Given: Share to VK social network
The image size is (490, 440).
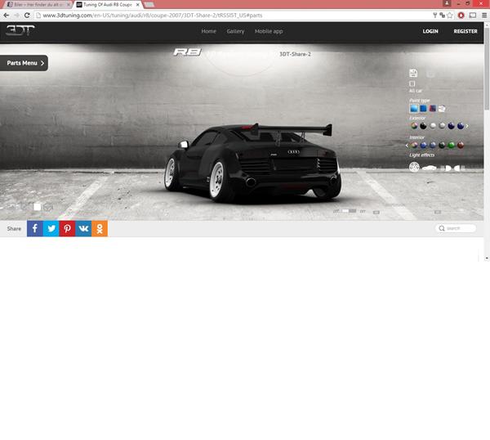Looking at the screenshot, I should tap(83, 229).
